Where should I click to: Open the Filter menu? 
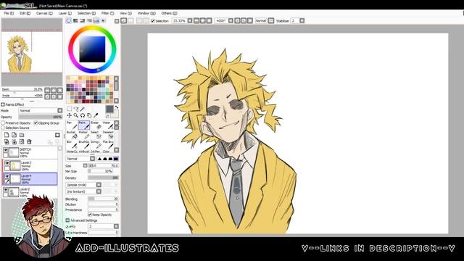107,13
